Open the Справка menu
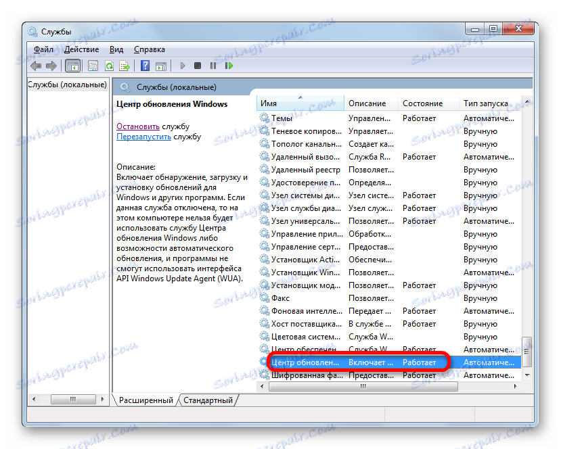Screen dimensions: 561x449 coord(149,49)
